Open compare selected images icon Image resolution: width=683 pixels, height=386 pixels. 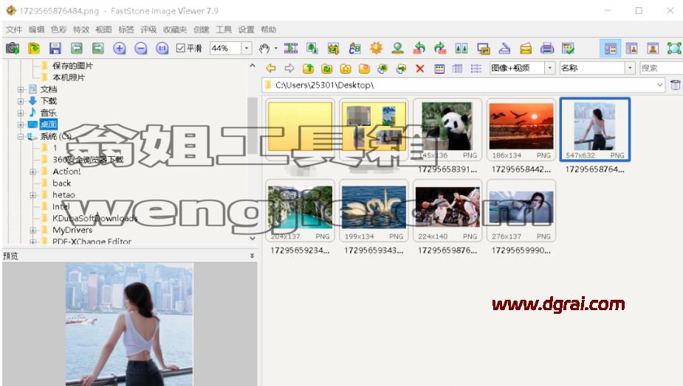(x=461, y=48)
